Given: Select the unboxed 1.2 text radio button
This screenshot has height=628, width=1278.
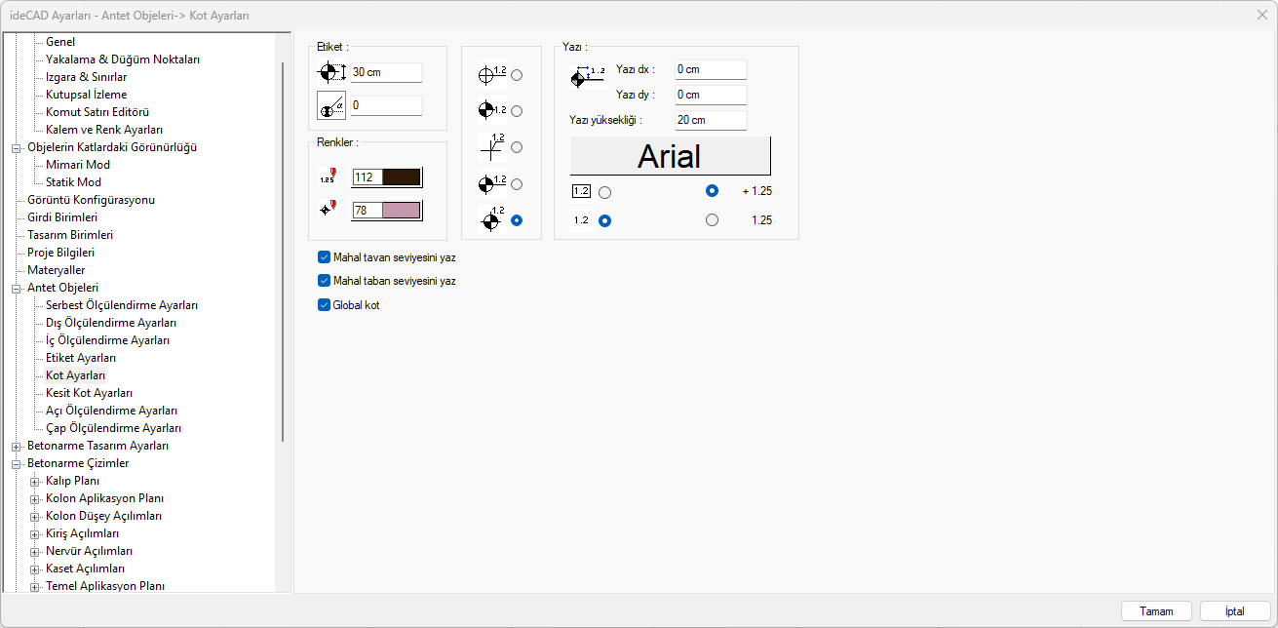Looking at the screenshot, I should click(x=605, y=220).
